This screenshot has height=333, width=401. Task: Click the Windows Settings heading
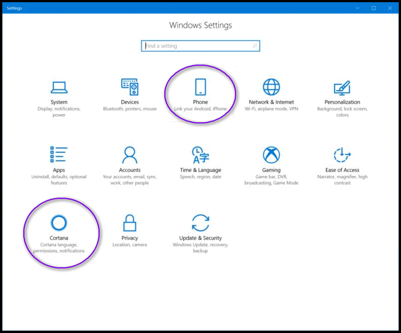[200, 25]
